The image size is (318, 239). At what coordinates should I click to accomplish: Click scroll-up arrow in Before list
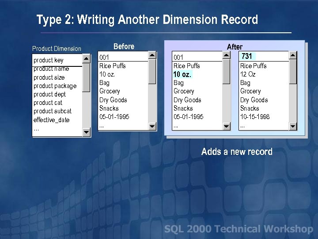click(x=152, y=55)
